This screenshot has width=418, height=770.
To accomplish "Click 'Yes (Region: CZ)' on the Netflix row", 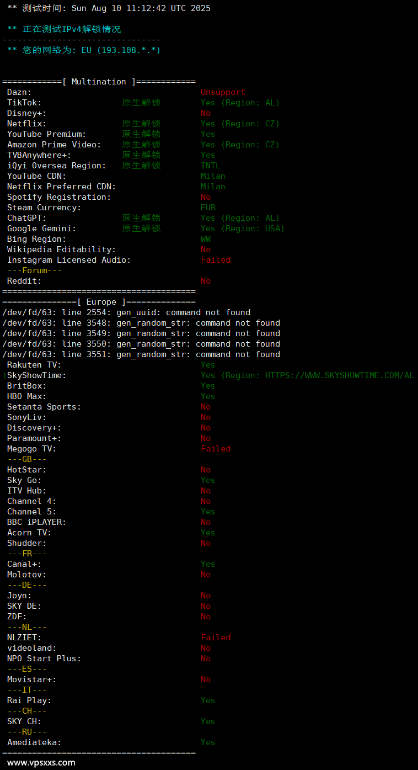I will 240,124.
